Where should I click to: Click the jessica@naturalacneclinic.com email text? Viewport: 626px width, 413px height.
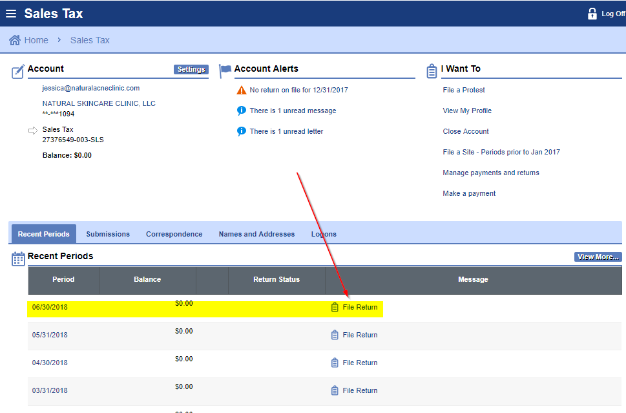[91, 88]
